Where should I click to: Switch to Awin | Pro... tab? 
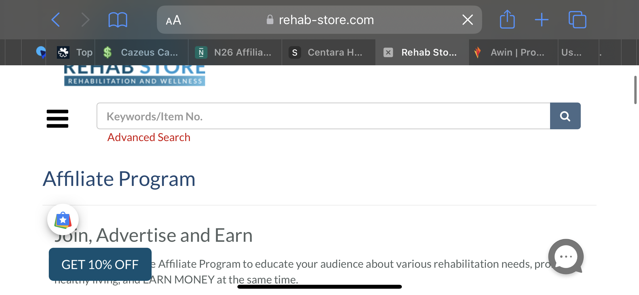[513, 52]
